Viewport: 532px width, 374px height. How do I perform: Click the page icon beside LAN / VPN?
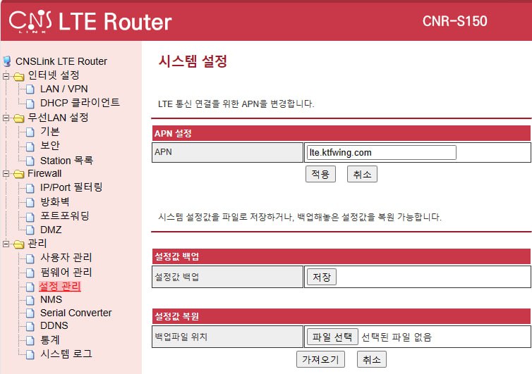click(30, 89)
